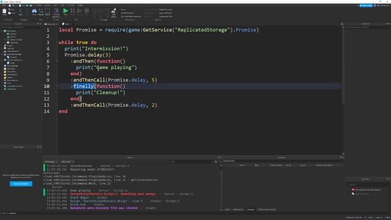Switch to the Model ribbon tab

[47, 5]
